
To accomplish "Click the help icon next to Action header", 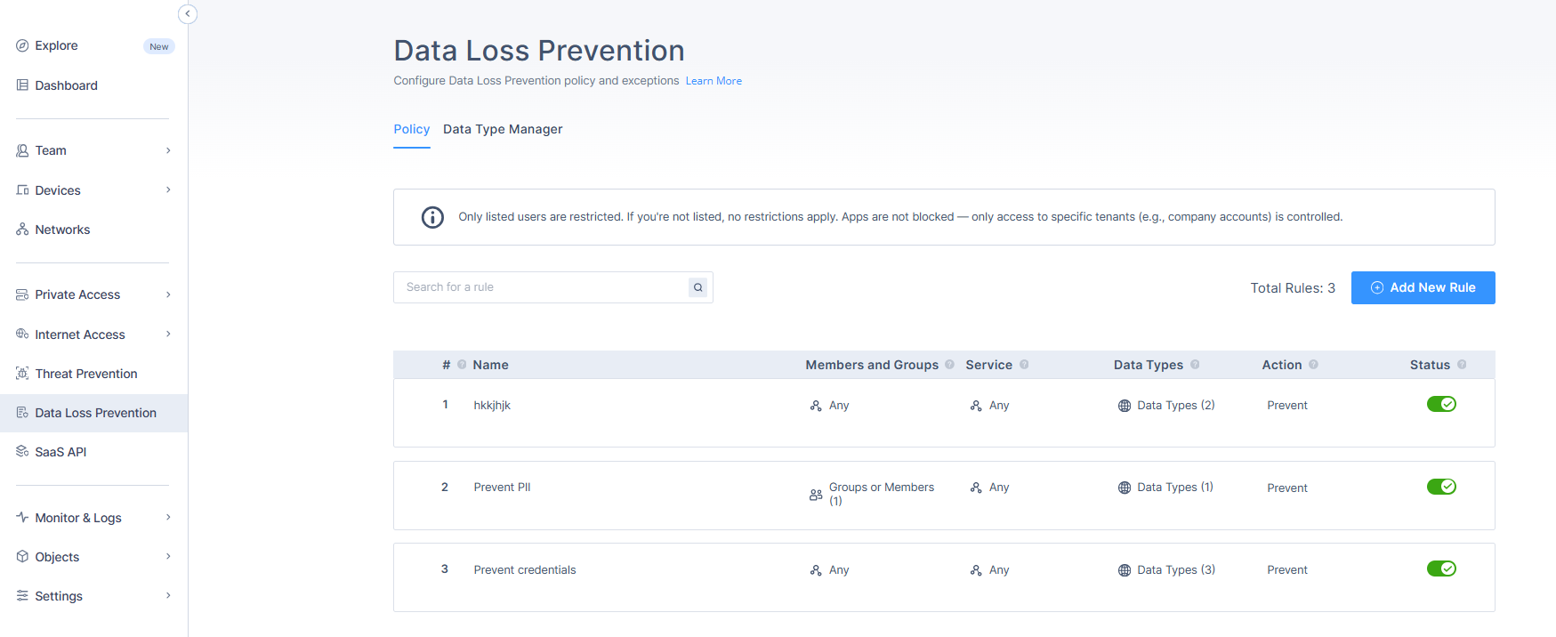I will coord(1313,365).
